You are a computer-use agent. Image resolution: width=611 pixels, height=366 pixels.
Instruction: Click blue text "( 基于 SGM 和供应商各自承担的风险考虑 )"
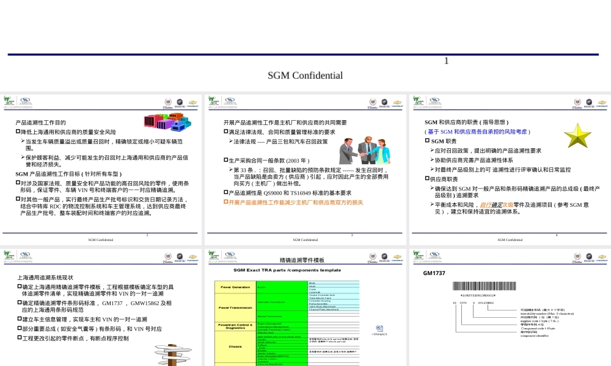477,132
